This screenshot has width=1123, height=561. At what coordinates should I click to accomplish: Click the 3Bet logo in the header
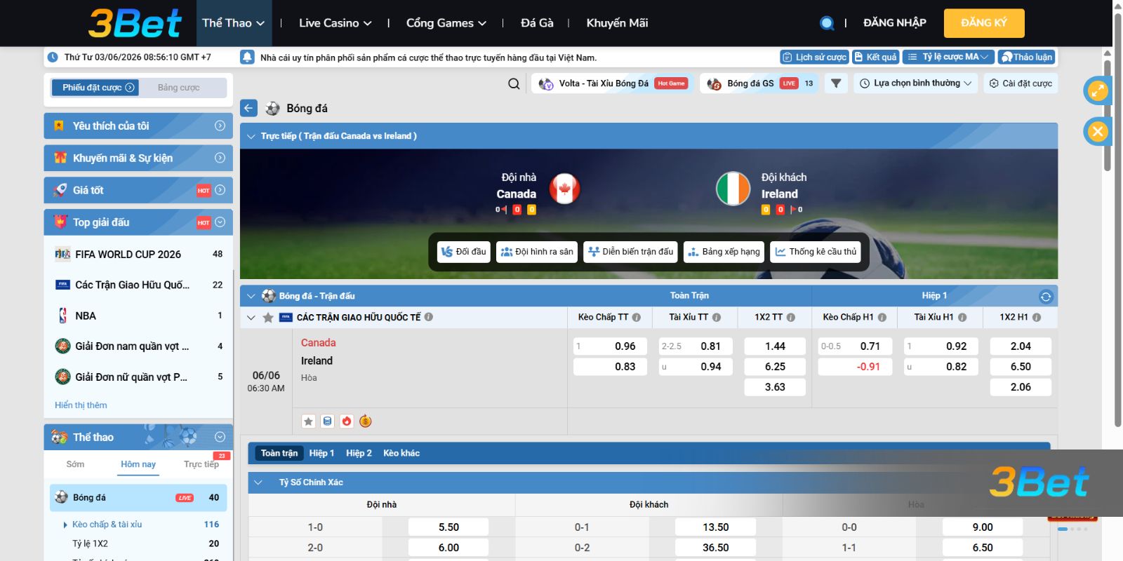pos(135,23)
